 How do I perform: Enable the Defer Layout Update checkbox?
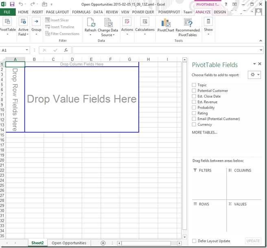point(194,241)
